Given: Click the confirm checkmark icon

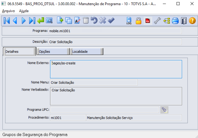Looking at the screenshot, I should (111, 21).
